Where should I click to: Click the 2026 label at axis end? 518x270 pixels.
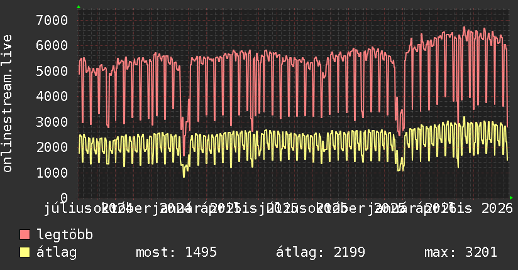(x=497, y=208)
